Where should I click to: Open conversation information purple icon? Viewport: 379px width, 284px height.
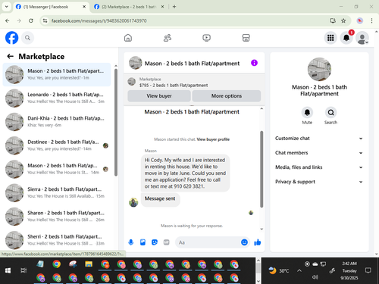coord(254,63)
